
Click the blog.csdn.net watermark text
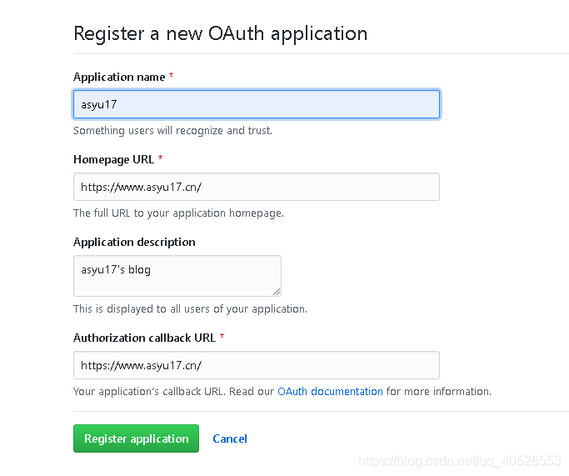click(460, 461)
